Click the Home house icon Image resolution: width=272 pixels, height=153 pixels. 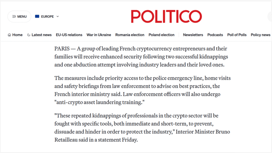(9, 35)
